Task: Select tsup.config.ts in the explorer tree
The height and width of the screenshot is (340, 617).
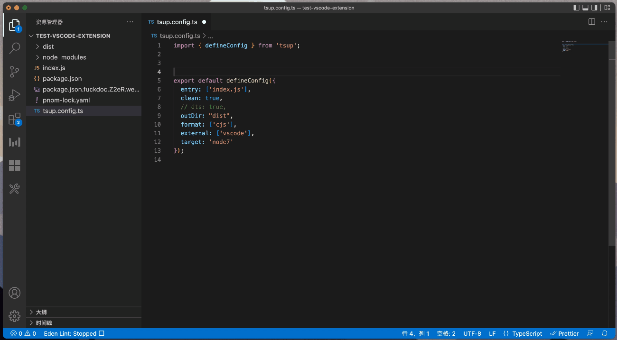Action: click(84, 111)
